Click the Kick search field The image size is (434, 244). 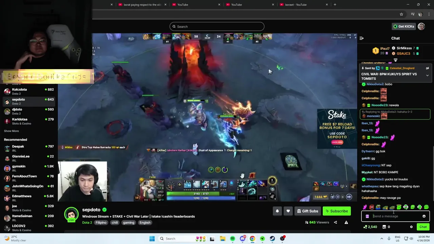tap(217, 26)
